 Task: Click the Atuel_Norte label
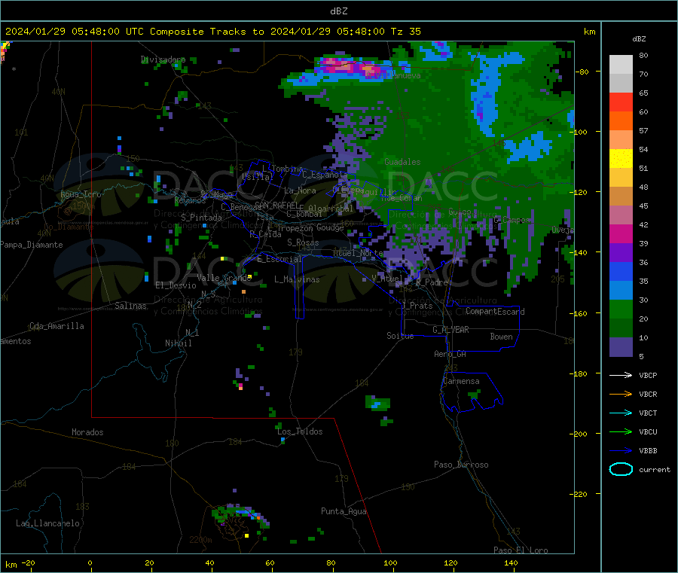(358, 253)
